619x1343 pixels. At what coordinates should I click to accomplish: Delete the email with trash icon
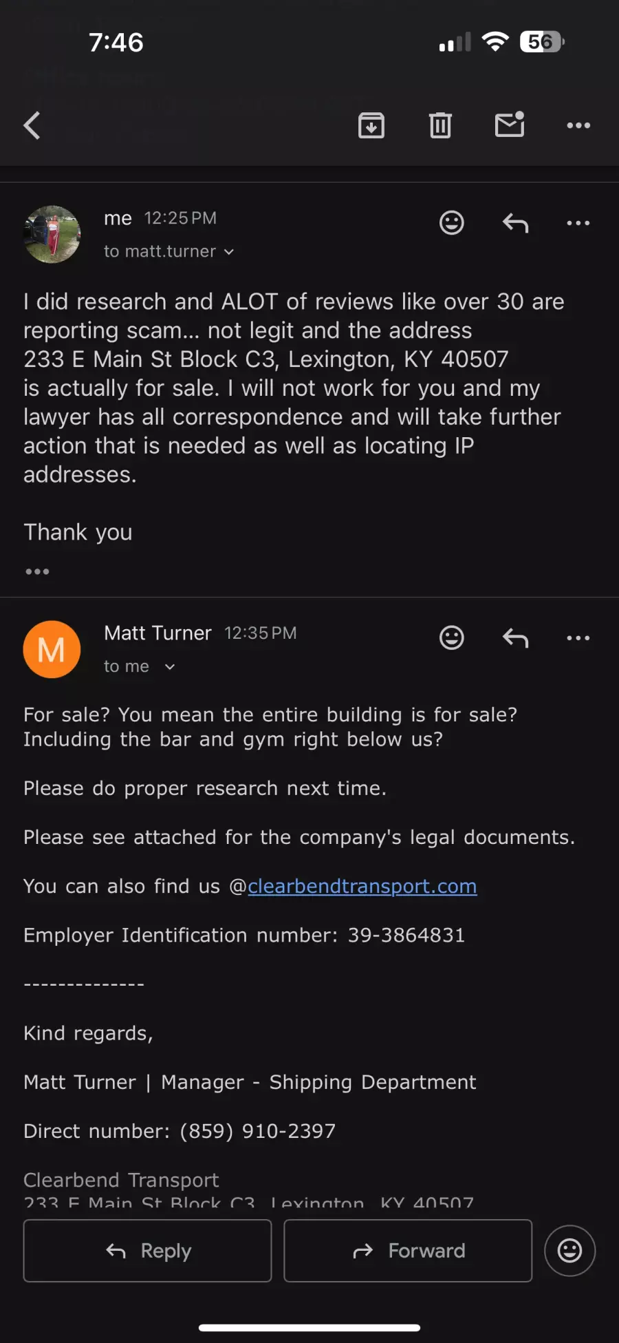pyautogui.click(x=440, y=125)
